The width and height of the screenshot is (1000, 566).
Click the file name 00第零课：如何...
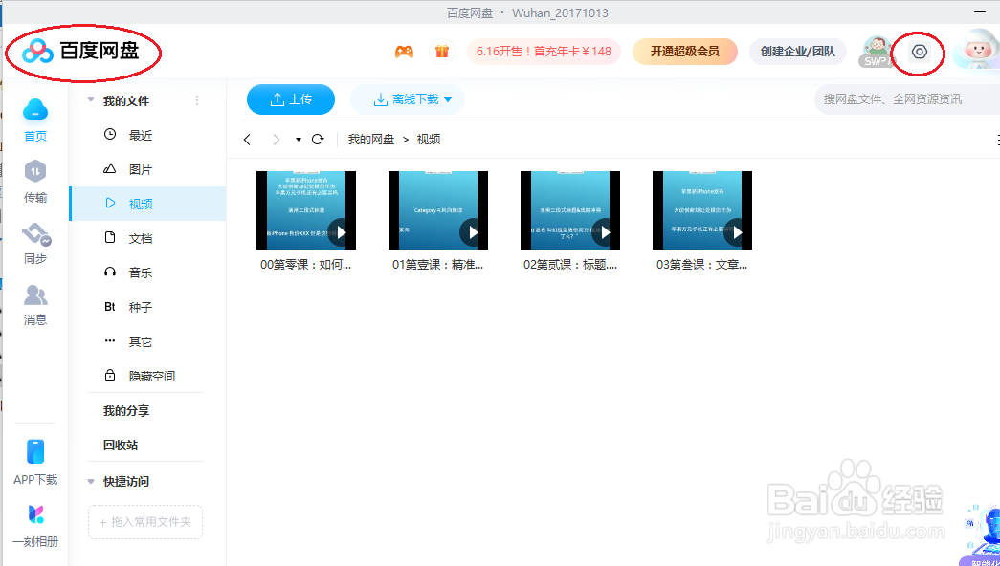(306, 265)
